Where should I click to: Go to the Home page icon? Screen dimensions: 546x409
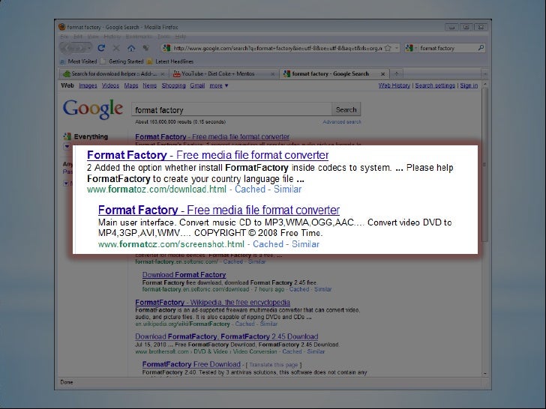click(131, 48)
